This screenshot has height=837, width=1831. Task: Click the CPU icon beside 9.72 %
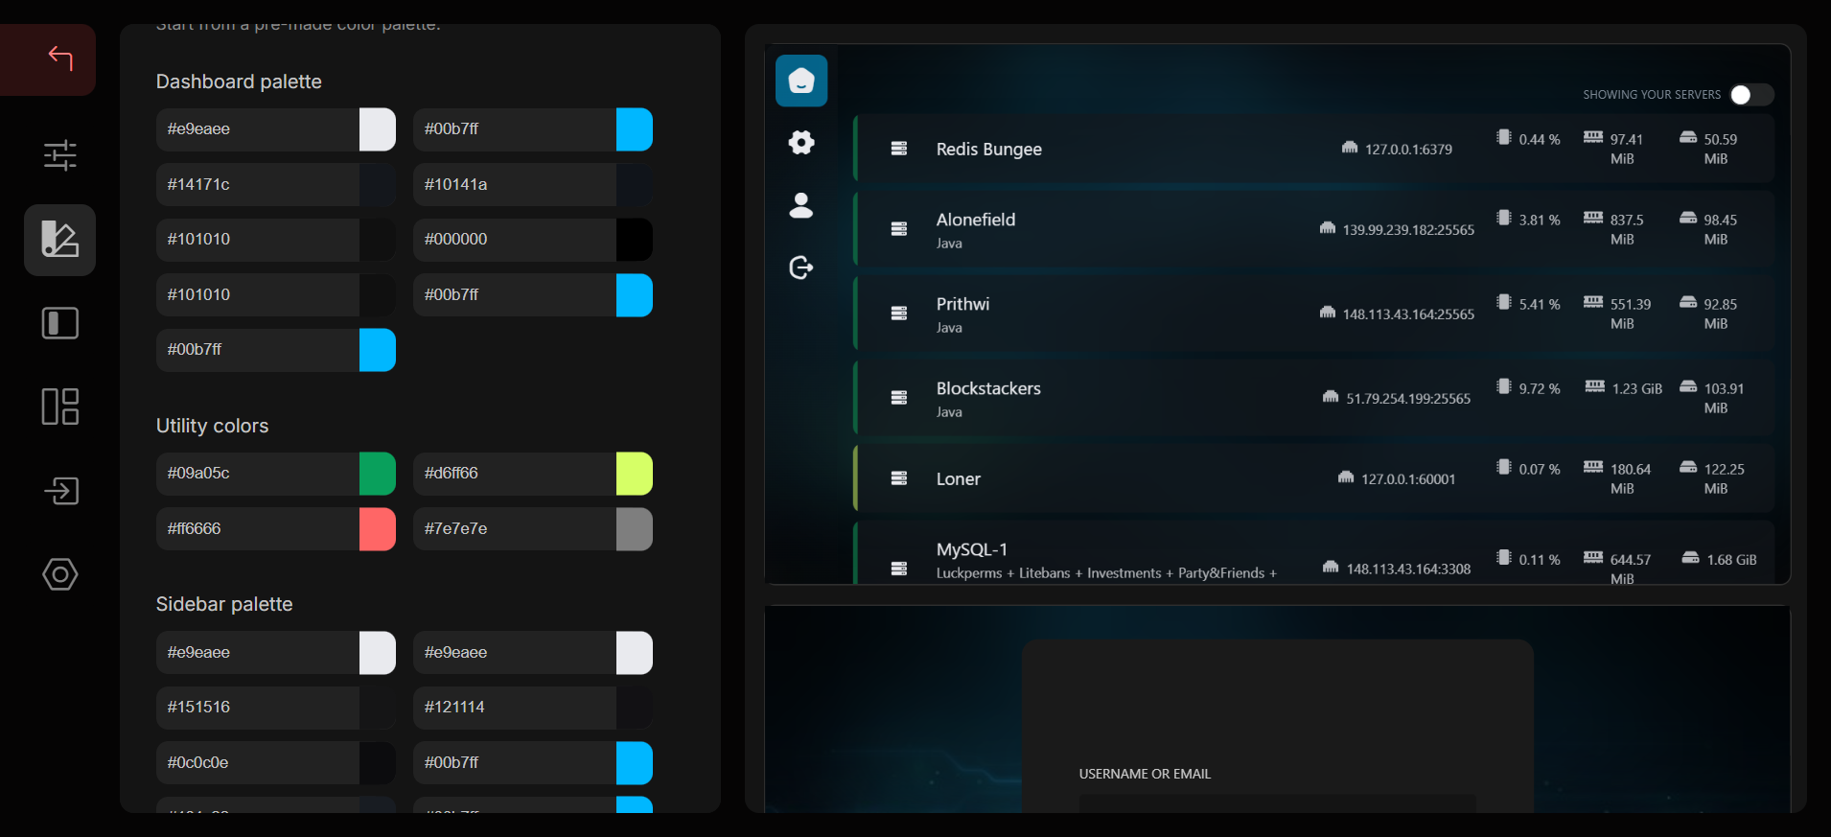[1504, 386]
